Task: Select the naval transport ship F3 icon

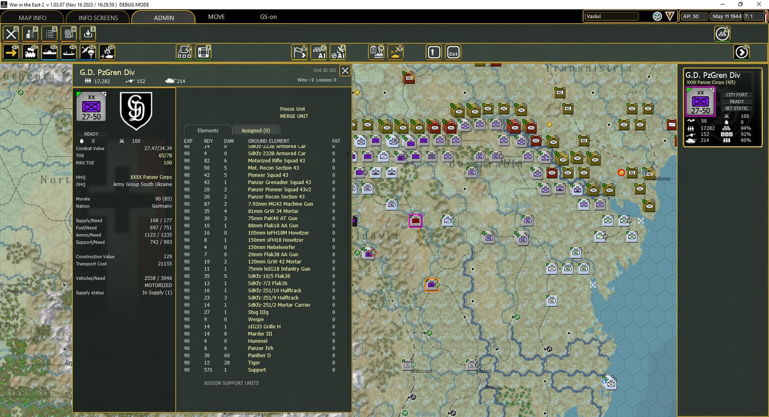Action: 50,52
